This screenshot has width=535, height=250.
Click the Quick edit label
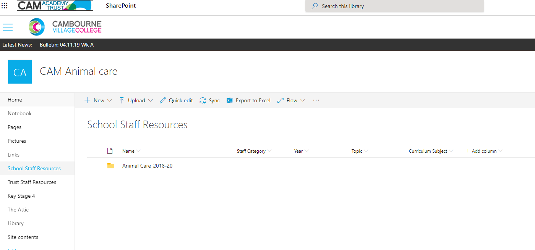pos(181,100)
